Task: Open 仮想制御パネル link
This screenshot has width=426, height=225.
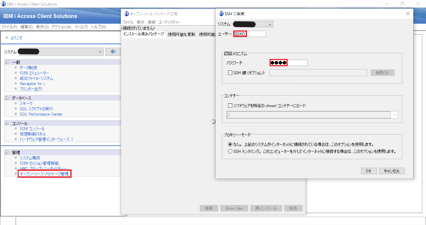Action: pyautogui.click(x=32, y=134)
